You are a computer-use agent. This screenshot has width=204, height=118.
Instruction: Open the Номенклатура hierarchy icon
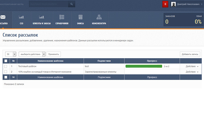click(99, 17)
